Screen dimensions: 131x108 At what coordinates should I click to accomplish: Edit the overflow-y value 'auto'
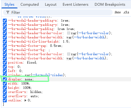[34, 96]
